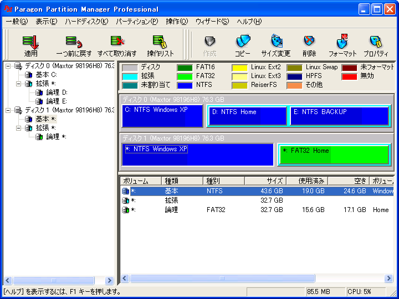Viewport: 399px width, 299px height.
Task: Open the 一般(G) menu
Action: (17, 22)
